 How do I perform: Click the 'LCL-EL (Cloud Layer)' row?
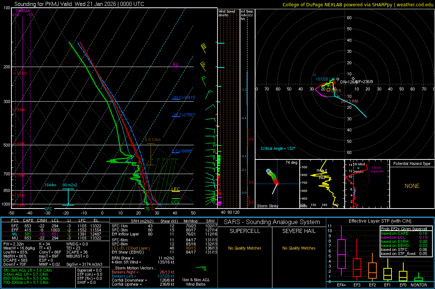164,248
